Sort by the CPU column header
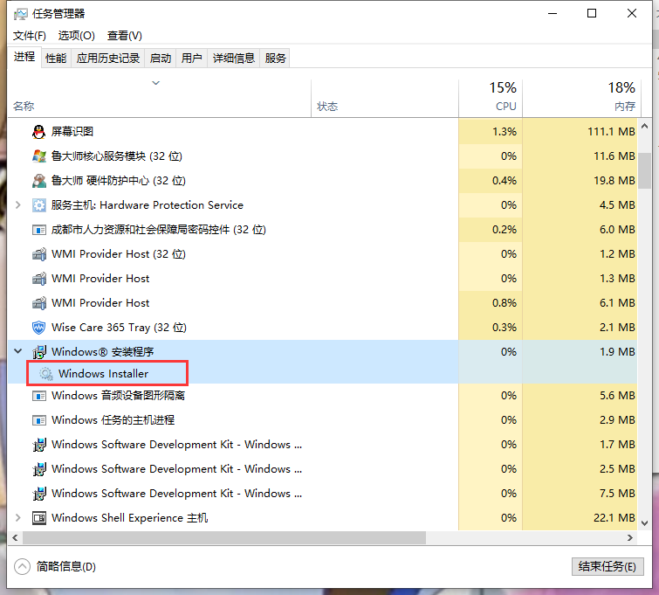Viewport: 659px width, 595px height. coord(491,97)
